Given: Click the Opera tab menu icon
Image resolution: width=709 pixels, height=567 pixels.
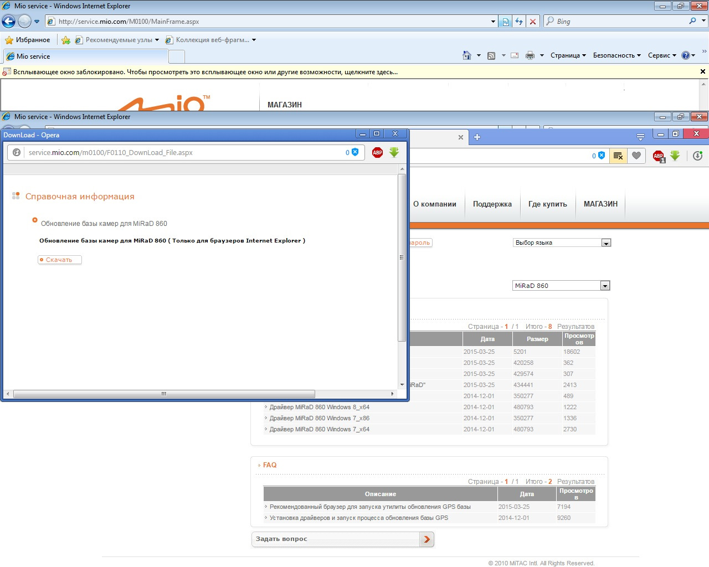Looking at the screenshot, I should point(640,137).
